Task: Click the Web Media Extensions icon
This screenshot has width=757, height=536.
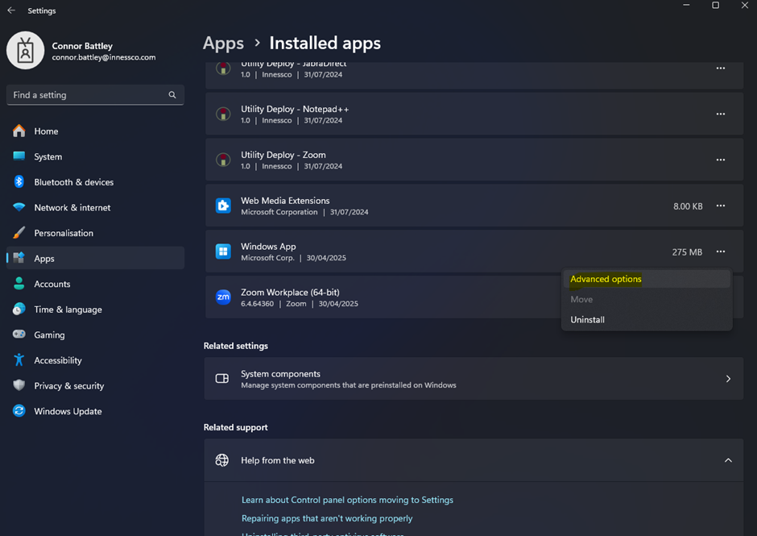Action: pos(223,206)
